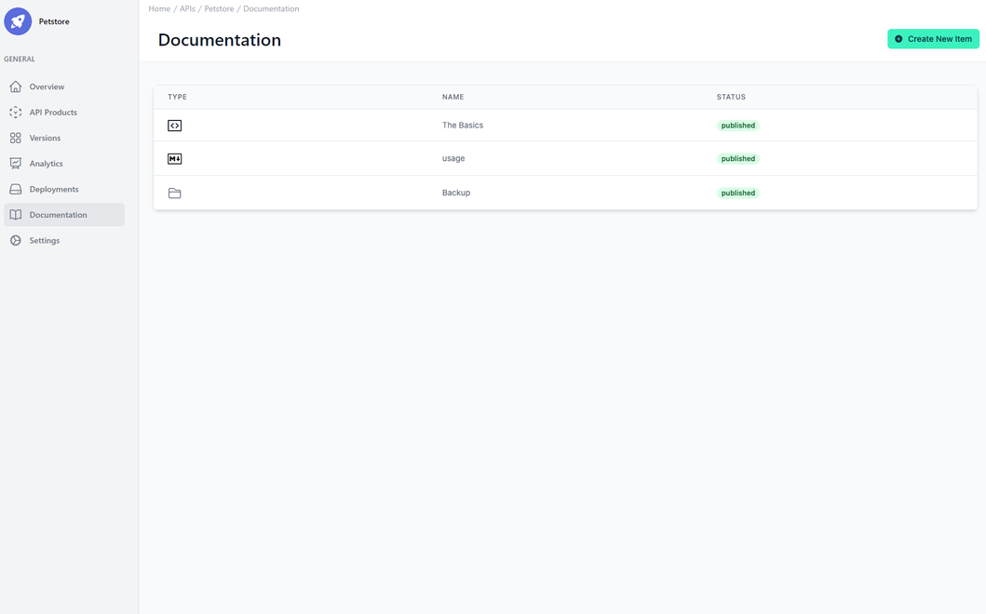Open Settings via the gear icon
The height and width of the screenshot is (614, 986).
(x=15, y=240)
